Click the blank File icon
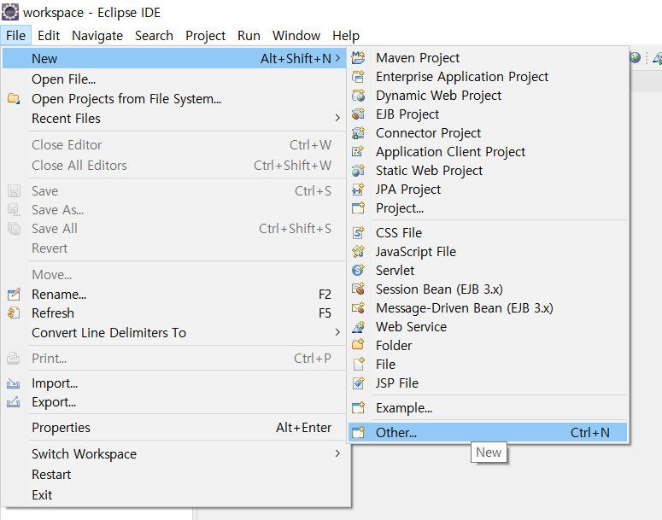Image resolution: width=662 pixels, height=520 pixels. point(358,365)
